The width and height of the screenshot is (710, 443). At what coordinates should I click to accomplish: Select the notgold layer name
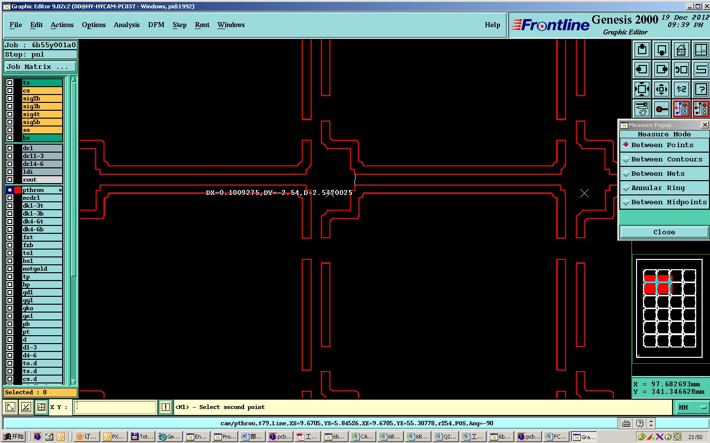point(42,269)
